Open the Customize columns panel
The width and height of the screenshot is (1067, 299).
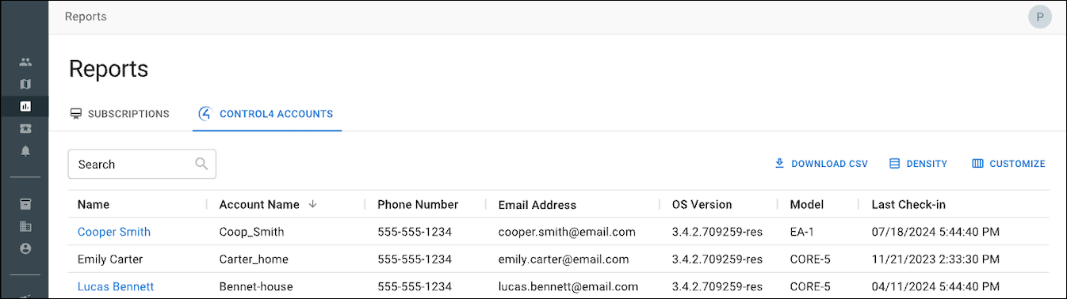pyautogui.click(x=1008, y=164)
